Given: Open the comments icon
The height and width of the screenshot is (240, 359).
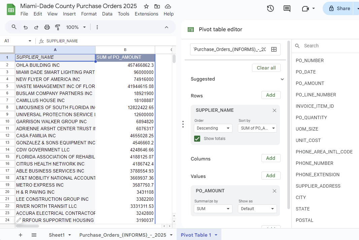Looking at the screenshot, I should [287, 8].
